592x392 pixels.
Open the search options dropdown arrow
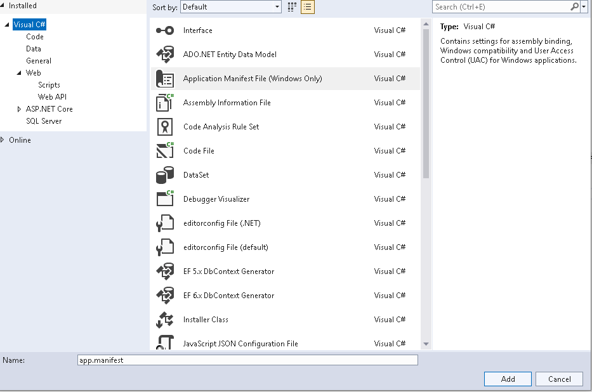(x=584, y=7)
